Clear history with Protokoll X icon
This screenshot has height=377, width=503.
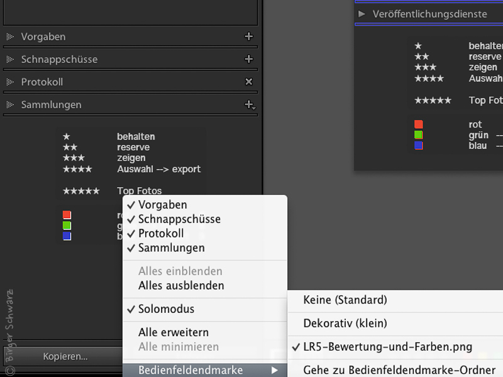point(248,82)
